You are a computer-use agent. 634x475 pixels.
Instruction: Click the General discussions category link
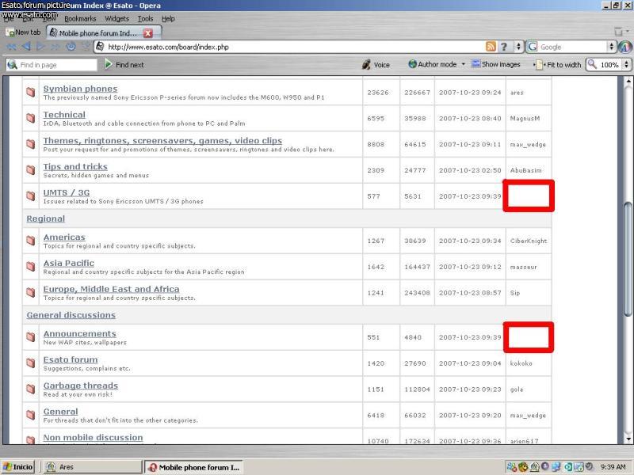point(71,315)
